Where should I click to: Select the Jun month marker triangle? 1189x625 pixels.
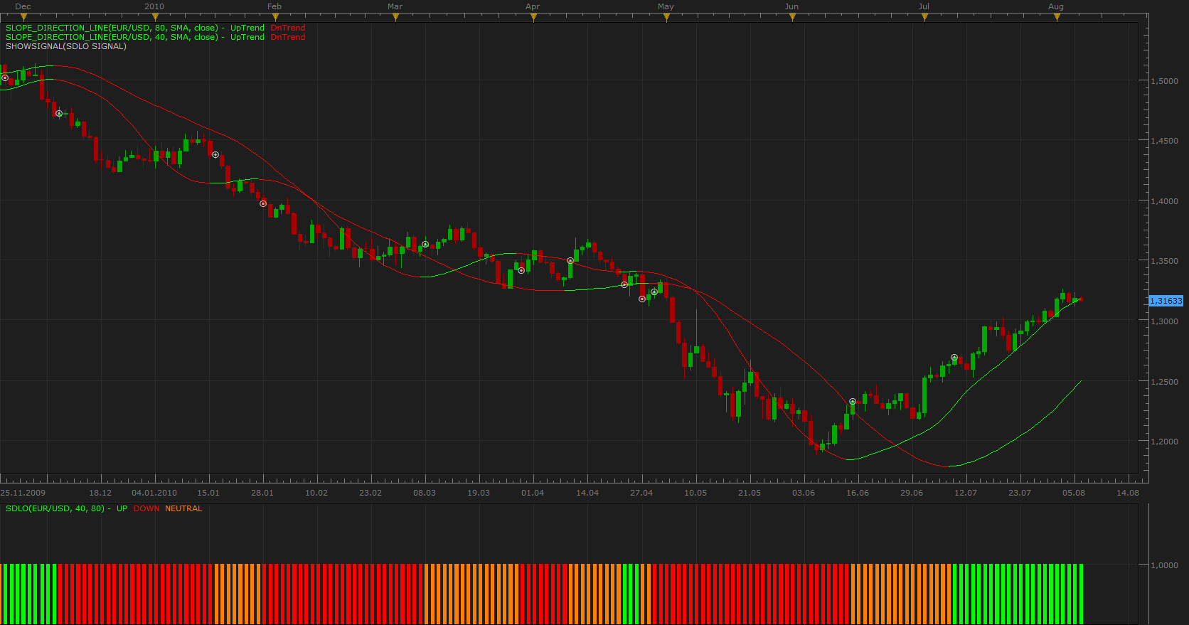click(792, 18)
